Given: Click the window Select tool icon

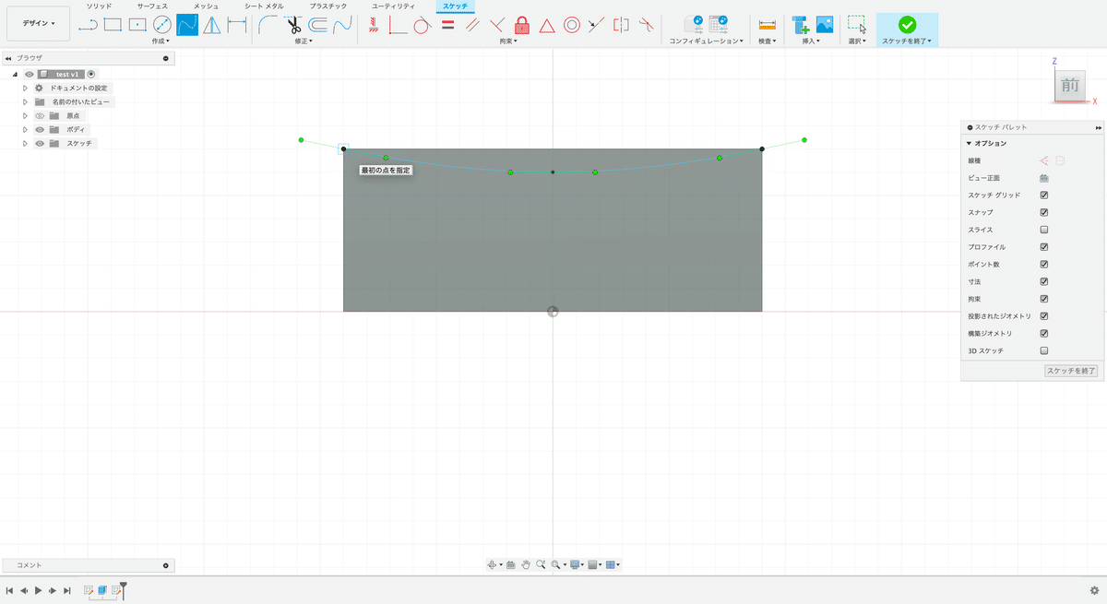Looking at the screenshot, I should [857, 25].
